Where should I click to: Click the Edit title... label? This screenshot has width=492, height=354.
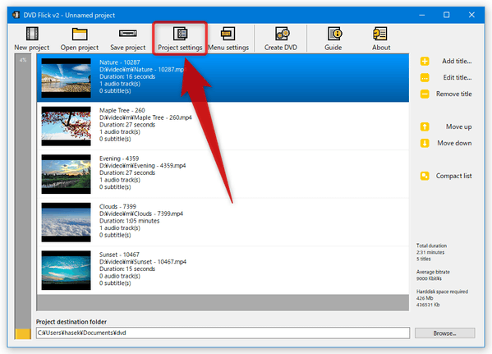(x=458, y=77)
